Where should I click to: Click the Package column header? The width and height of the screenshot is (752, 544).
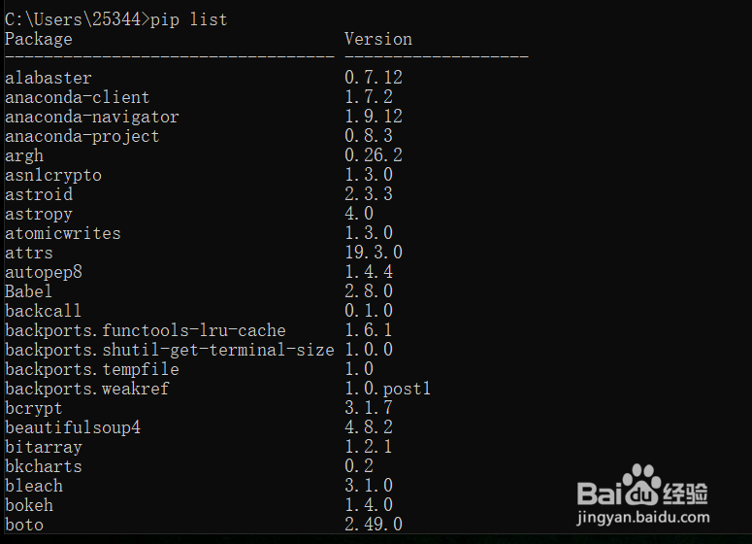point(39,39)
